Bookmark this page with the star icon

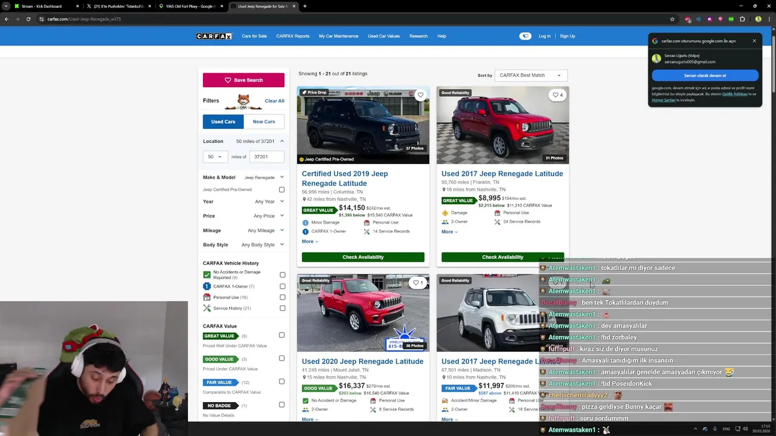[672, 19]
